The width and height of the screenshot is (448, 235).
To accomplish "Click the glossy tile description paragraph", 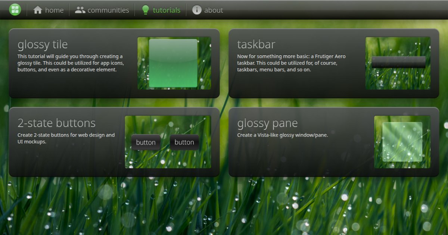I will (x=70, y=63).
